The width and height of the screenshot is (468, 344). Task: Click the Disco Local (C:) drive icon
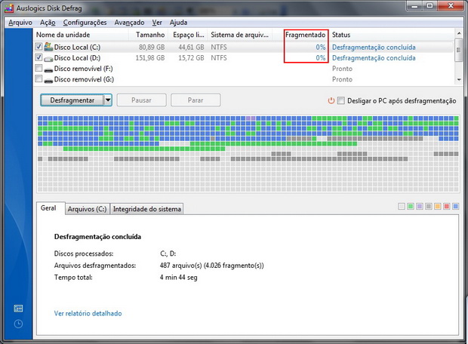click(48, 47)
